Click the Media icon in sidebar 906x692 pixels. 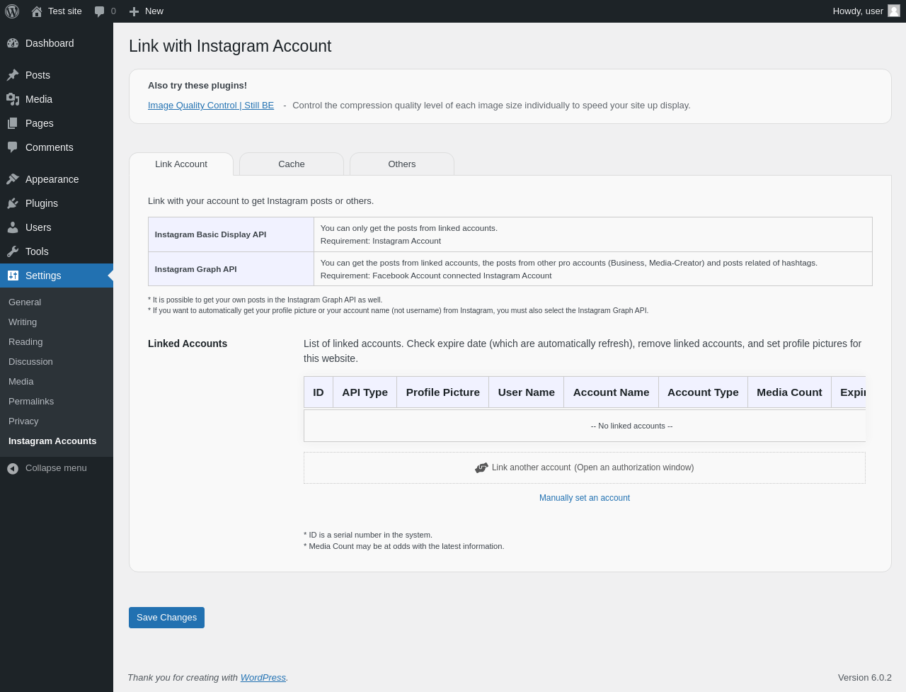click(x=13, y=99)
